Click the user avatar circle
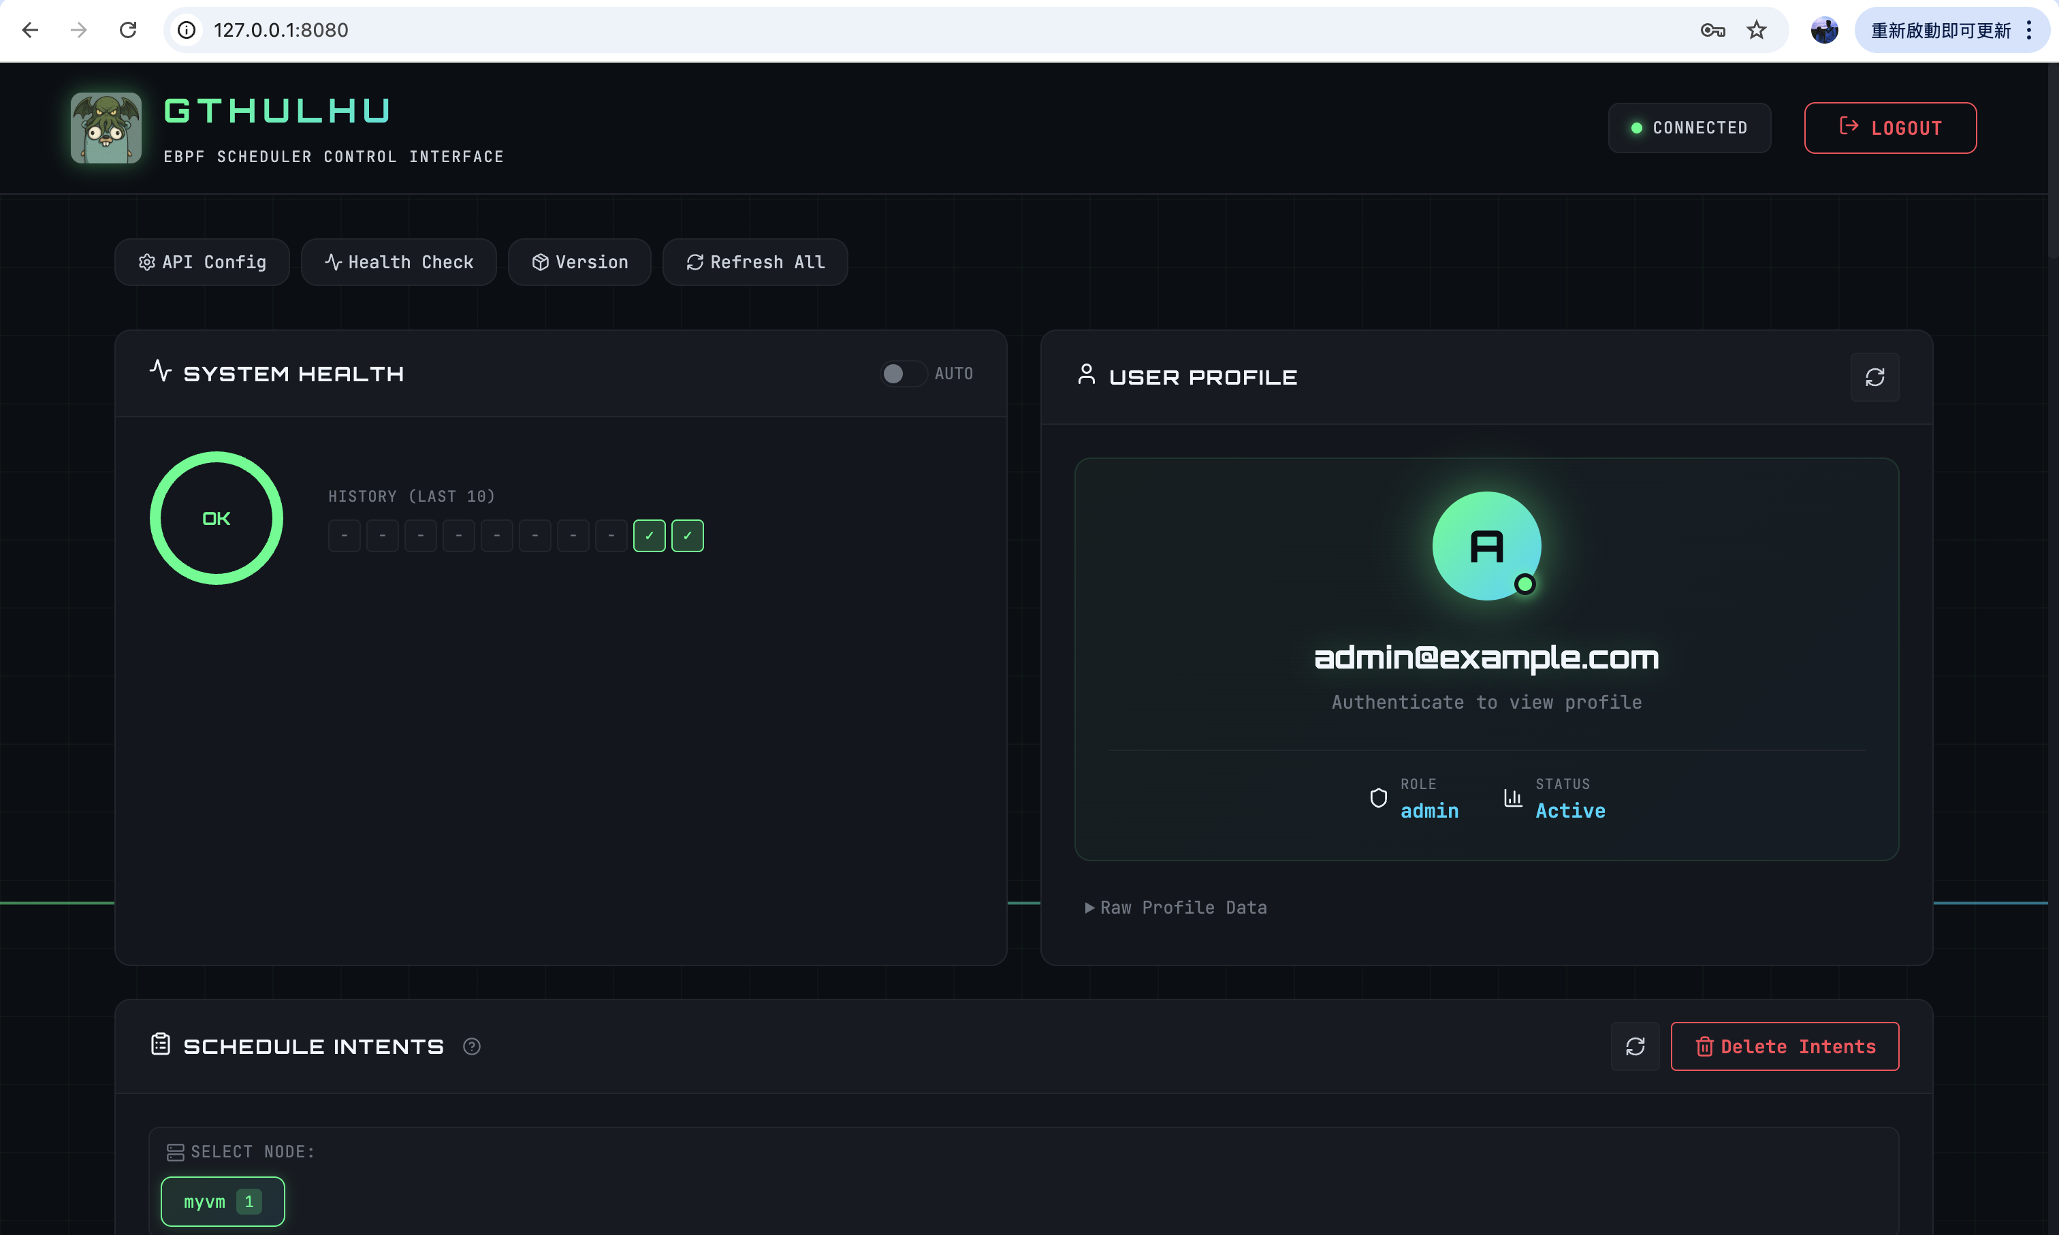This screenshot has width=2059, height=1235. coord(1486,546)
